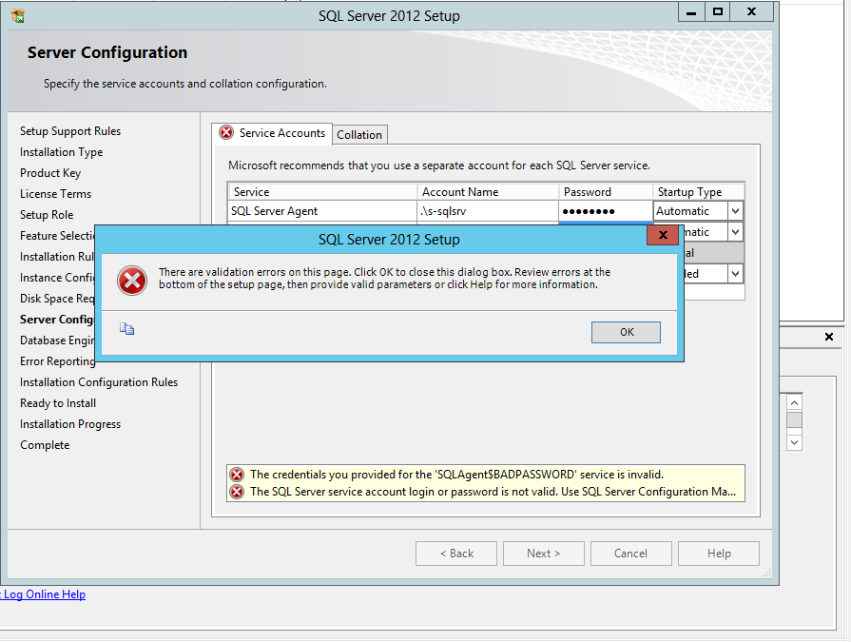This screenshot has width=851, height=642.
Task: Click the copy message icon in the error dialog
Action: pos(127,329)
